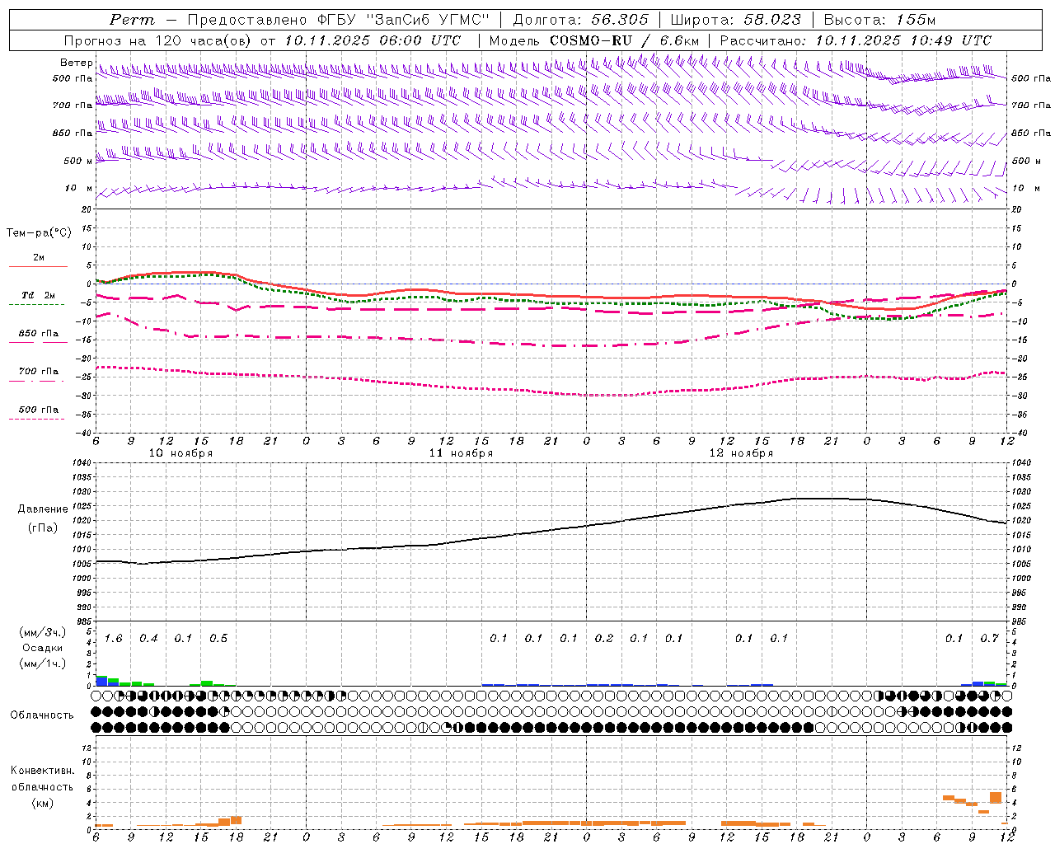The width and height of the screenshot is (1055, 844).
Task: Click the model name "COSMO-RU / 6.6км"
Action: pos(624,40)
